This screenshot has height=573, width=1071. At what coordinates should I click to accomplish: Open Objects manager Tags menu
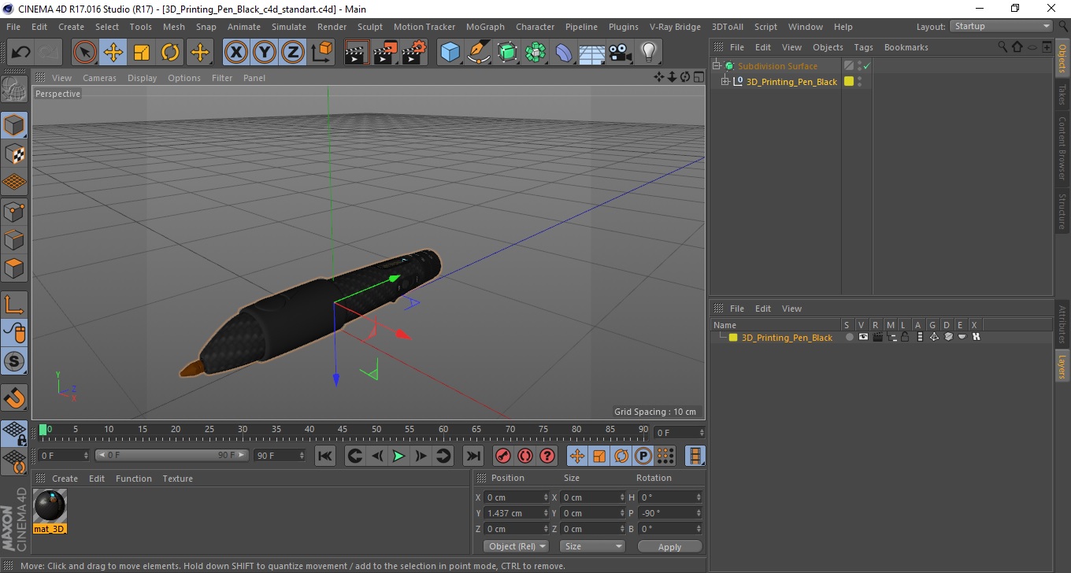(x=863, y=47)
